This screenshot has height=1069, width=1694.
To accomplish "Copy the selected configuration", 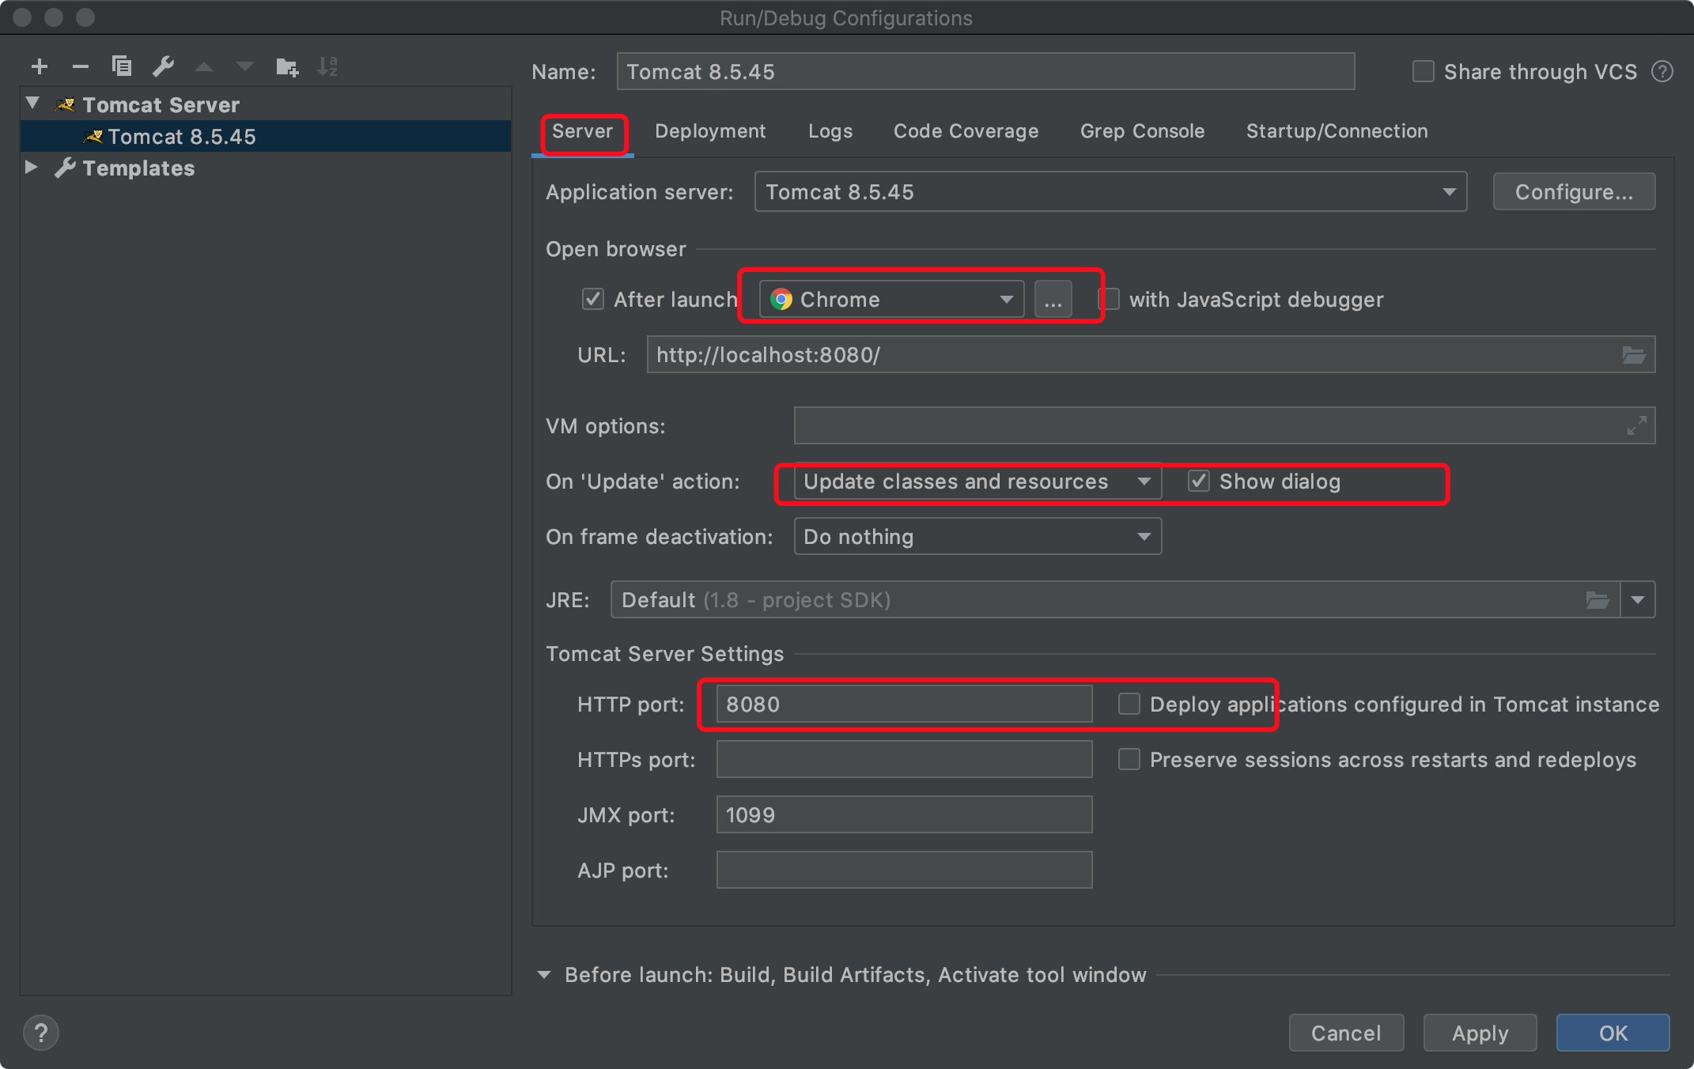I will [x=121, y=66].
